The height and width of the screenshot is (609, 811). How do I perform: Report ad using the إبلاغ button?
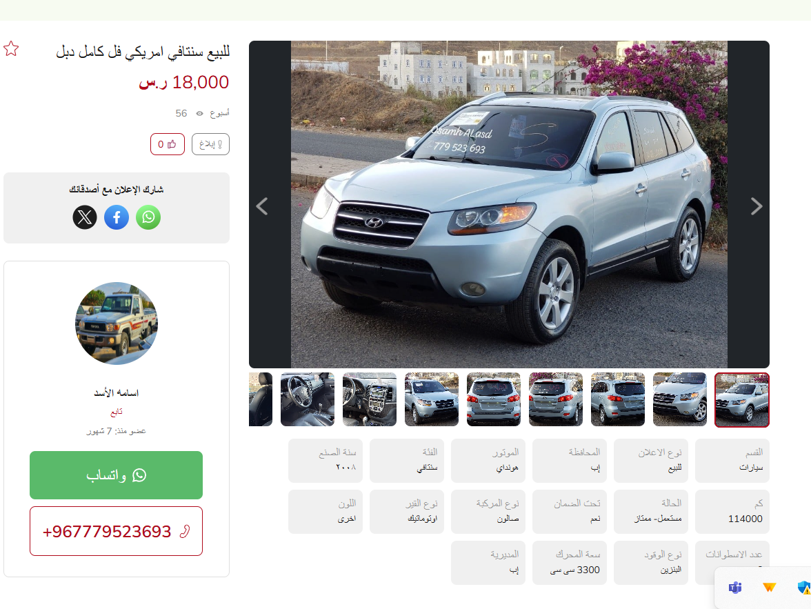click(x=210, y=144)
